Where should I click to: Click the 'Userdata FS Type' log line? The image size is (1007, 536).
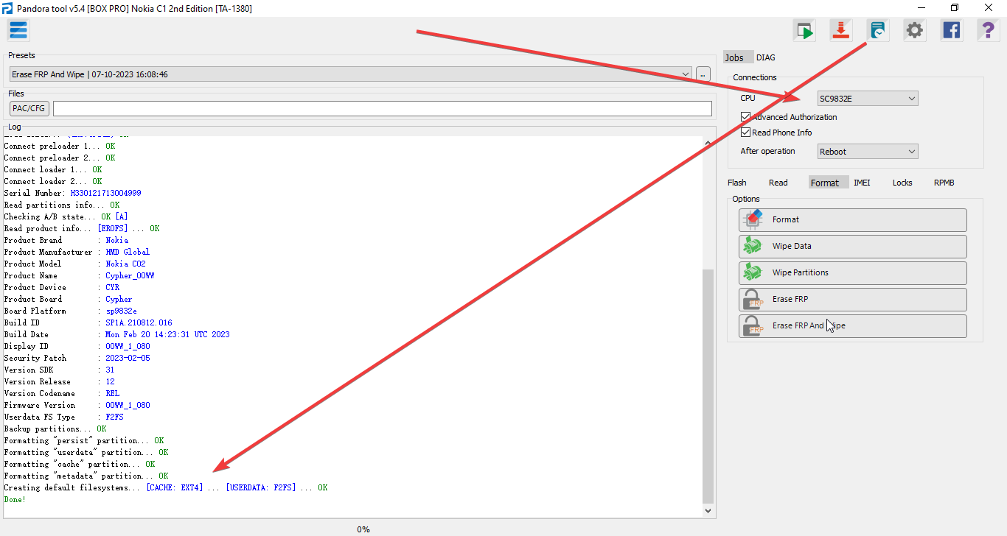64,417
